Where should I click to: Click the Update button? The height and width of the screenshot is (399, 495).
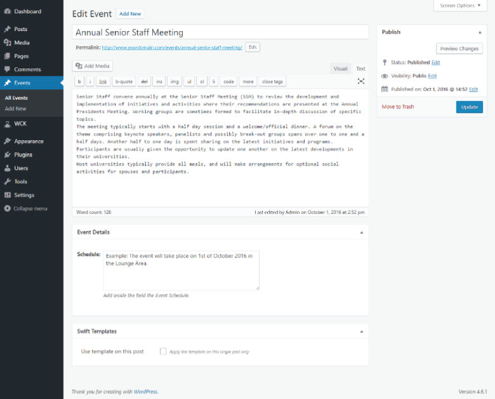pyautogui.click(x=469, y=107)
